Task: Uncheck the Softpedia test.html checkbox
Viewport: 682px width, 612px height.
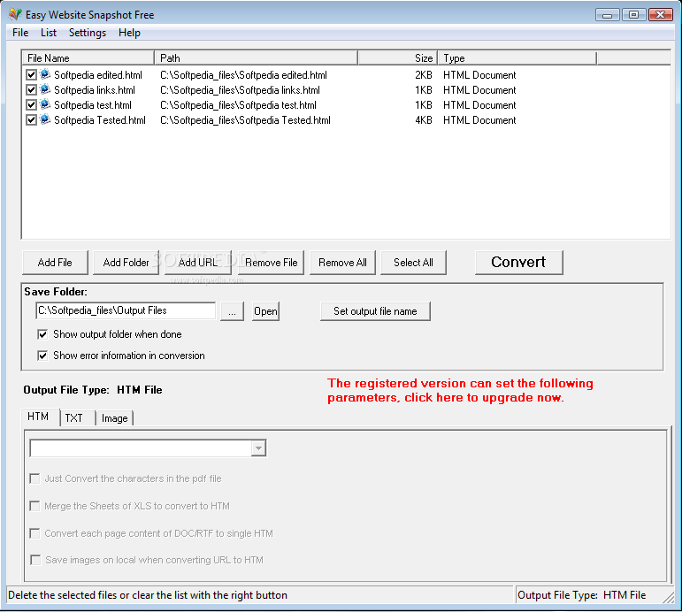Action: (31, 105)
